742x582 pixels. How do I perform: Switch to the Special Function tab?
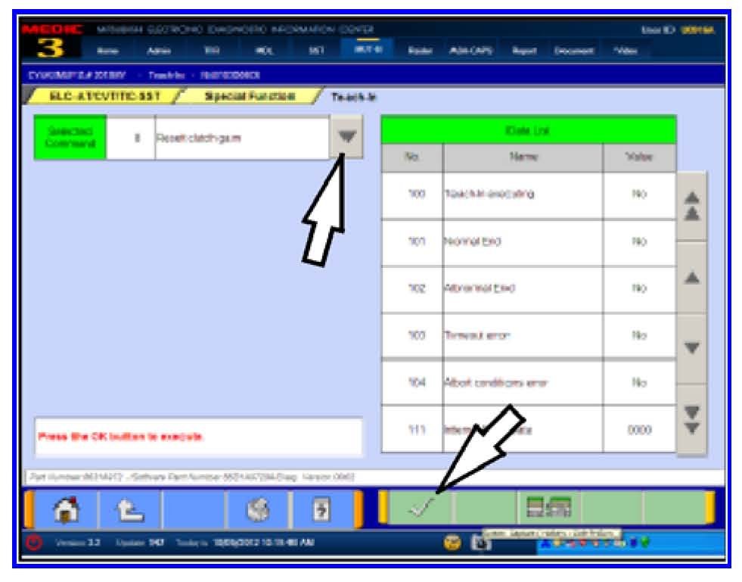(250, 96)
